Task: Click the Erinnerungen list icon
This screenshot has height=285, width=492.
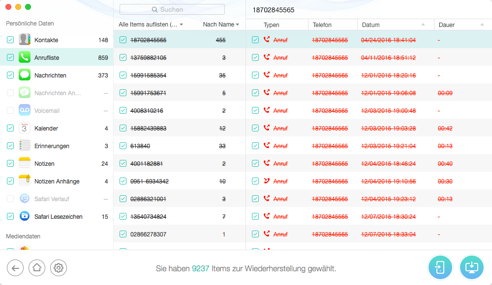Action: click(25, 146)
